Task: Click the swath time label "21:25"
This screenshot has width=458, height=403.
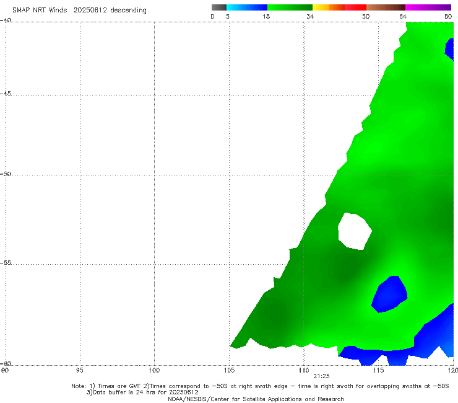Action: (x=321, y=376)
